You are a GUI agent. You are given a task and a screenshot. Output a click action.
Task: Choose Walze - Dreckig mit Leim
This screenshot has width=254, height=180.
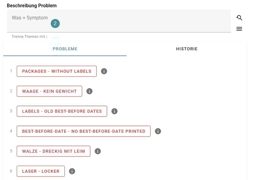pos(53,151)
